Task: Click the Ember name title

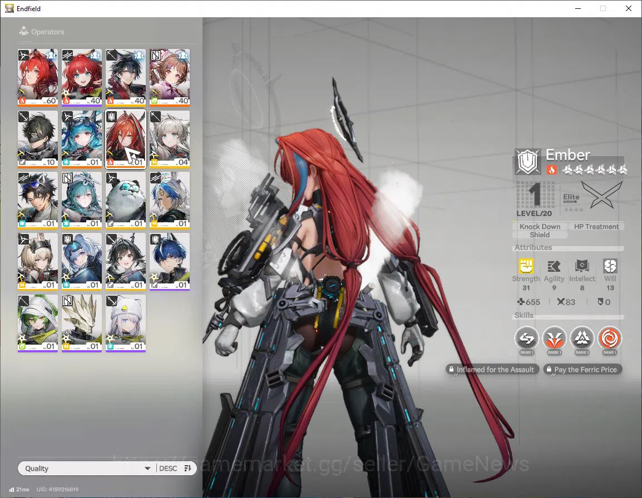Action: click(x=568, y=155)
